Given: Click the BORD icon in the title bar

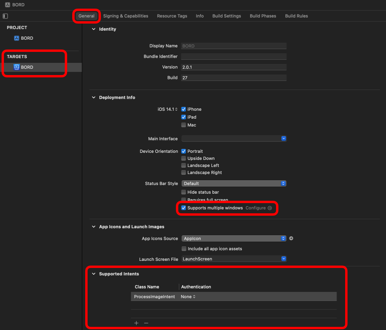Looking at the screenshot, I should [7, 5].
